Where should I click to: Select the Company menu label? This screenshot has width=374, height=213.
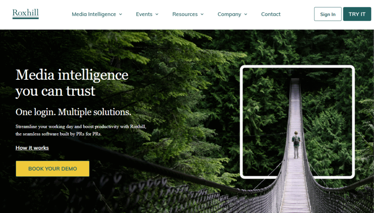pyautogui.click(x=229, y=14)
